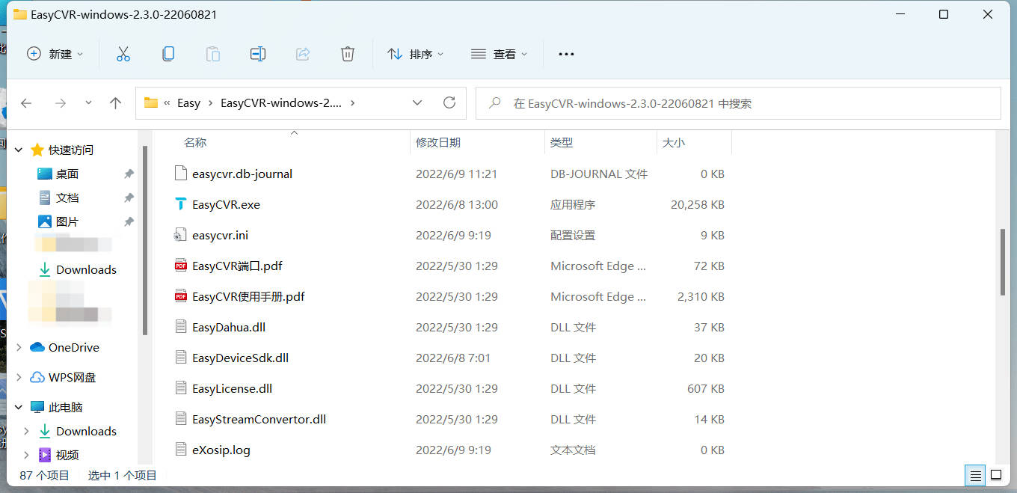Image resolution: width=1017 pixels, height=493 pixels.
Task: Expand address bar history dropdown
Action: 417,103
